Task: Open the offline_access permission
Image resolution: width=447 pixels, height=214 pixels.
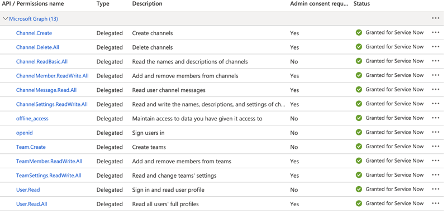Action: (x=32, y=119)
